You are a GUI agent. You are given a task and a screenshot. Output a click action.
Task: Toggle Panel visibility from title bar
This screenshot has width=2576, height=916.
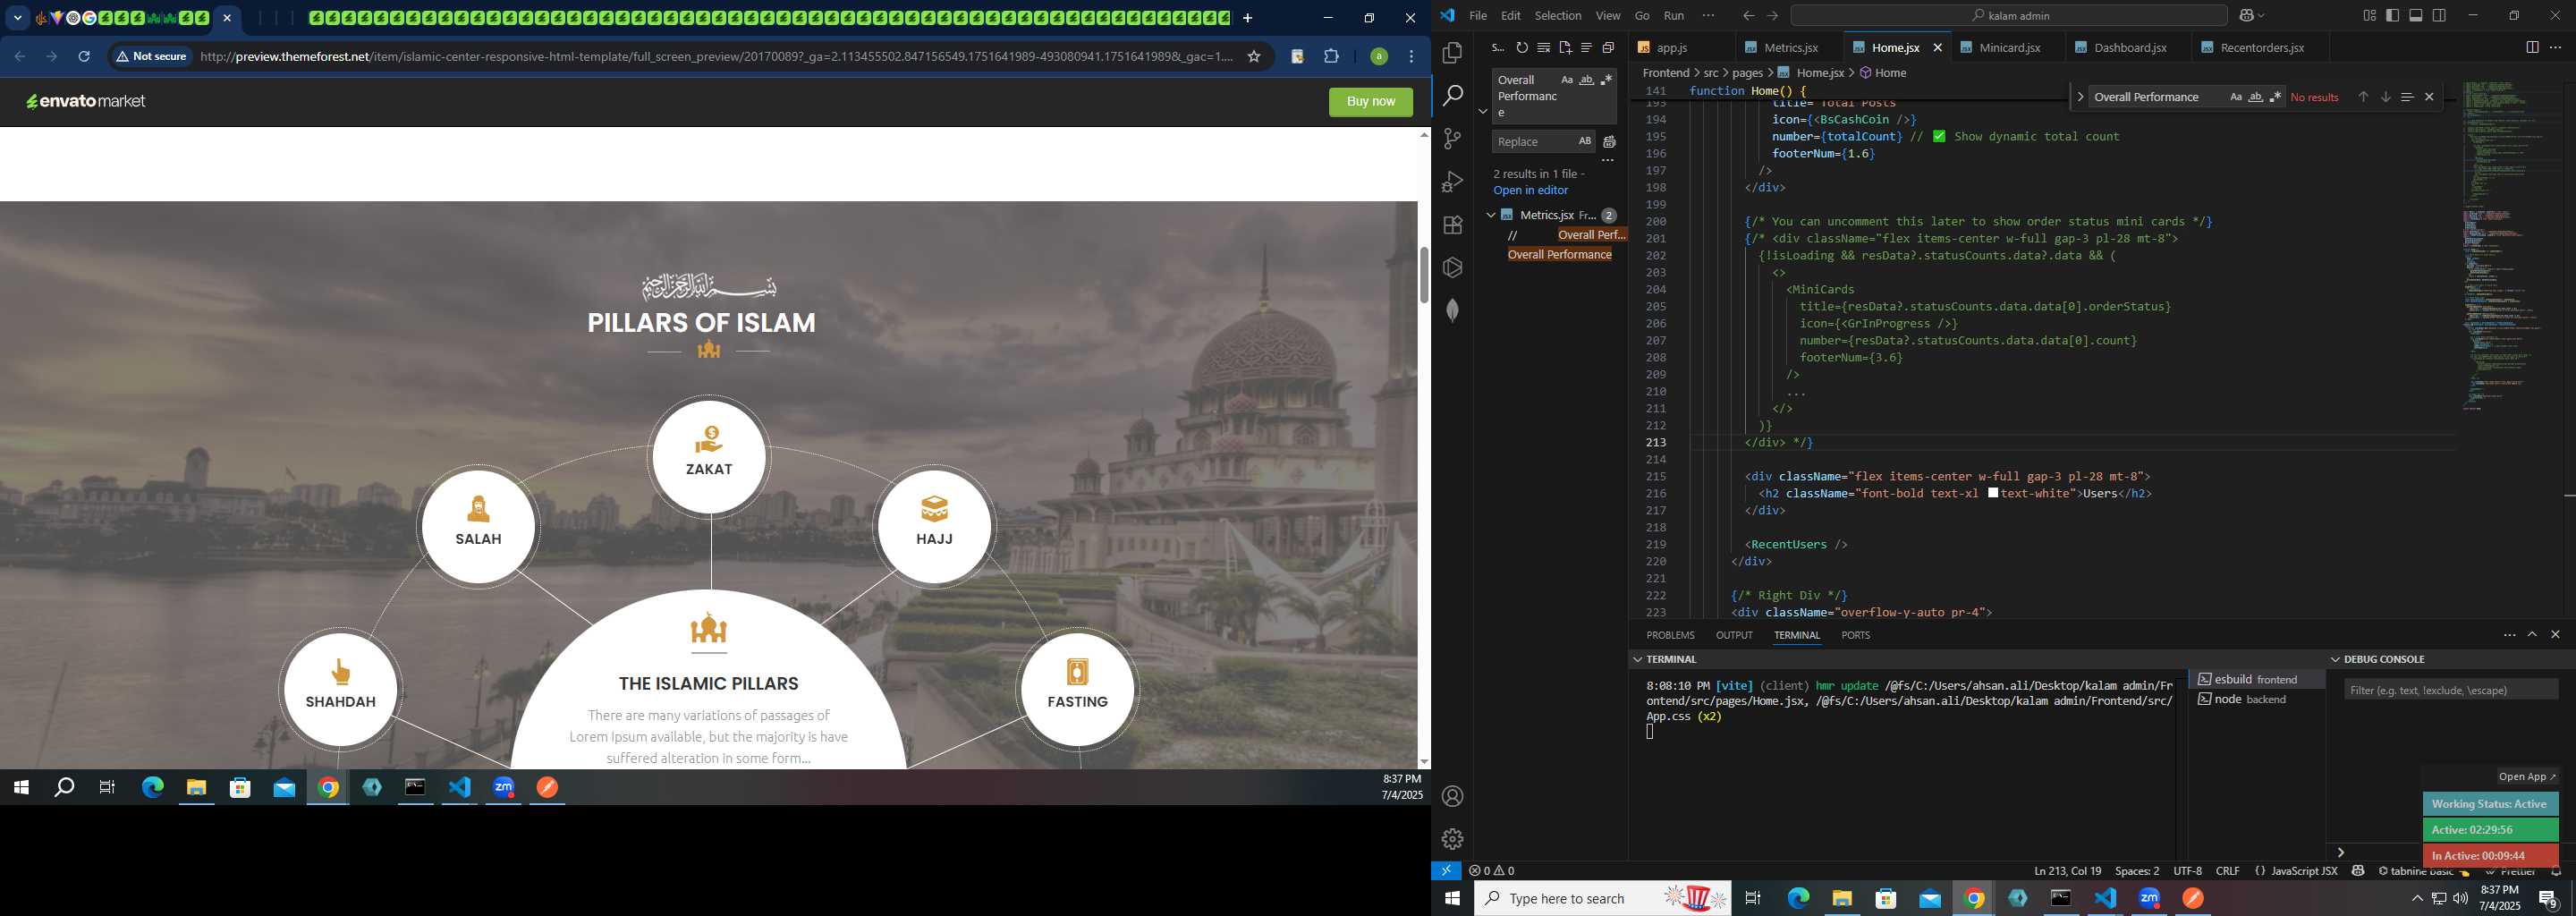click(x=2416, y=16)
